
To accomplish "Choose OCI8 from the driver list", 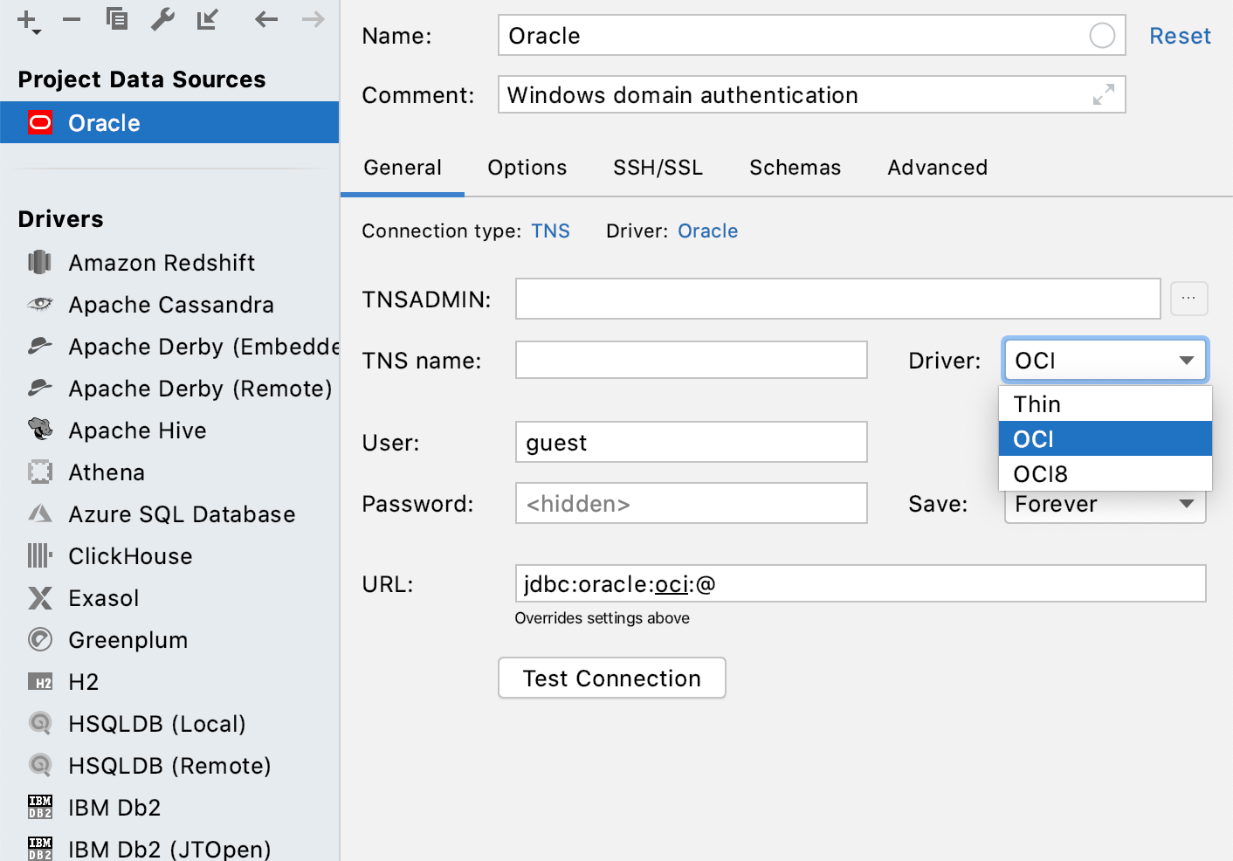I will [1106, 473].
